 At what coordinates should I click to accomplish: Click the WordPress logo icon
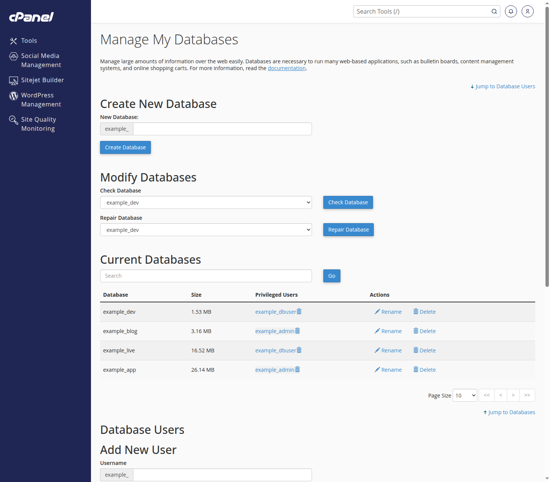click(x=14, y=95)
